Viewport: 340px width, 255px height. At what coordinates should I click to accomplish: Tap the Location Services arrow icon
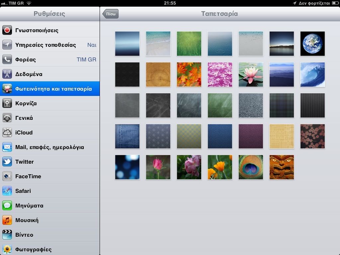pyautogui.click(x=7, y=45)
